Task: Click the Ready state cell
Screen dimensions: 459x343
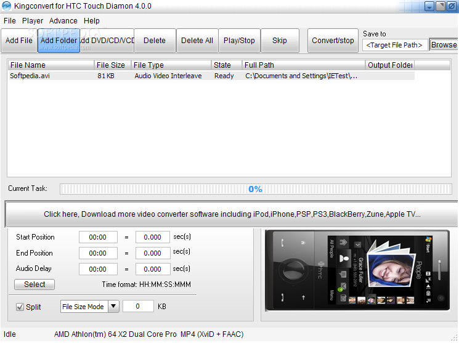Action: pyautogui.click(x=224, y=76)
